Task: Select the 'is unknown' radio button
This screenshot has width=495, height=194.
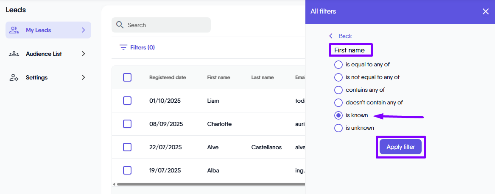Action: point(338,128)
